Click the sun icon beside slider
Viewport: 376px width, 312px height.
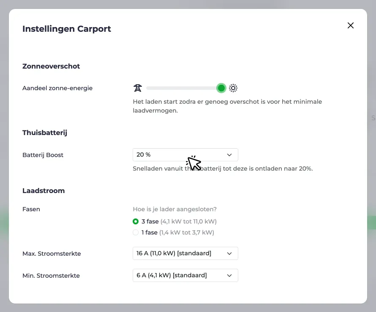(x=233, y=88)
